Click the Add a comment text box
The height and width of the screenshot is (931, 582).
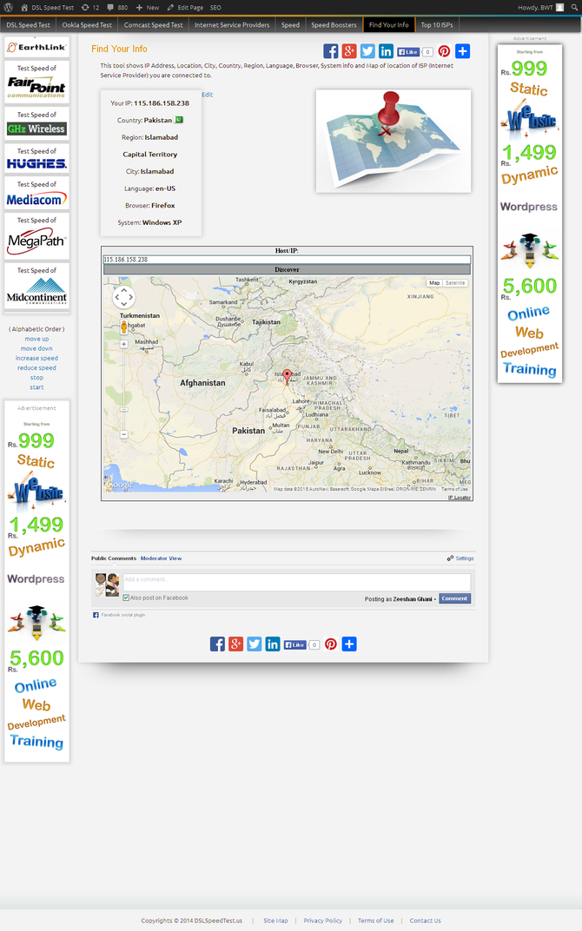tap(297, 582)
